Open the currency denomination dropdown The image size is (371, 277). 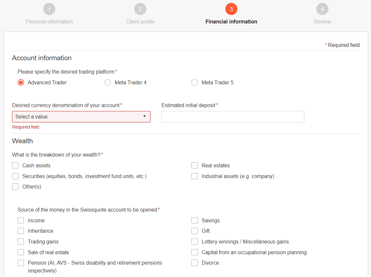pos(81,117)
